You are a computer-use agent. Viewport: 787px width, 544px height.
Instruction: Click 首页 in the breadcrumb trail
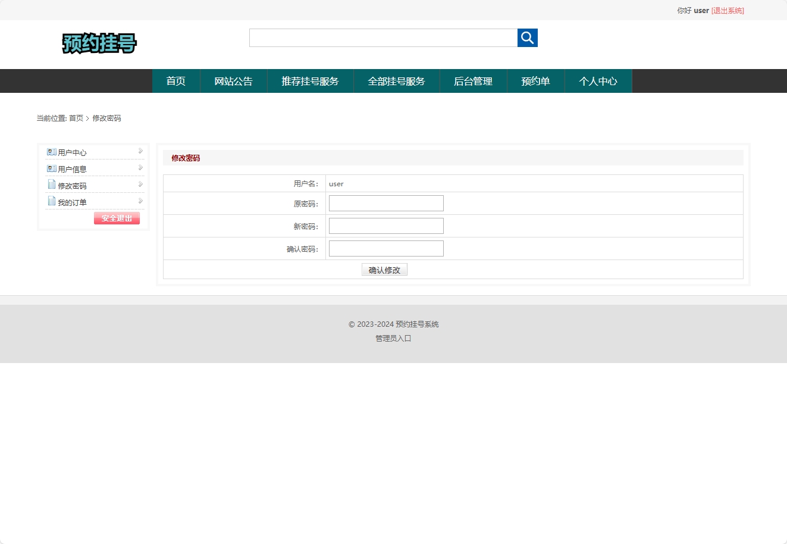point(76,118)
